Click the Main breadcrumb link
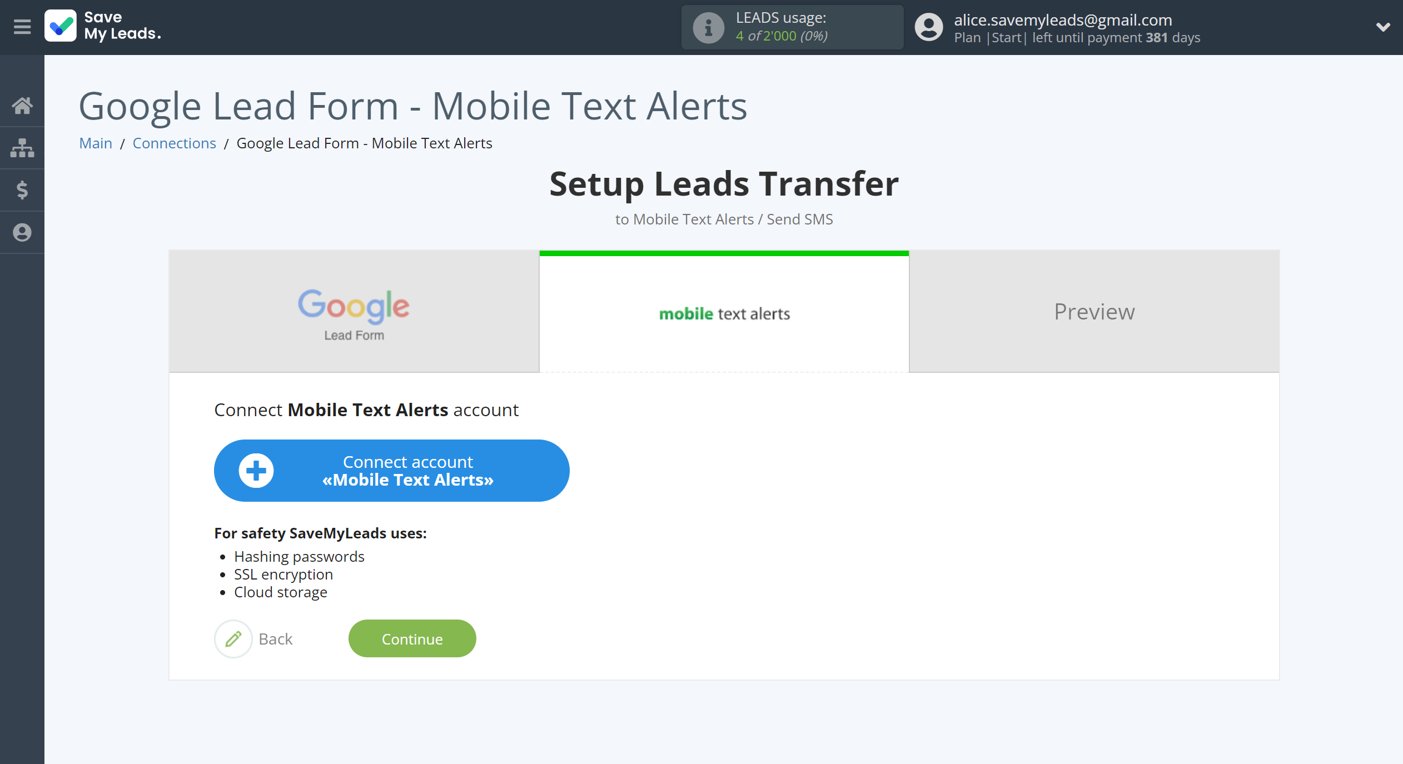The image size is (1403, 764). (x=94, y=143)
